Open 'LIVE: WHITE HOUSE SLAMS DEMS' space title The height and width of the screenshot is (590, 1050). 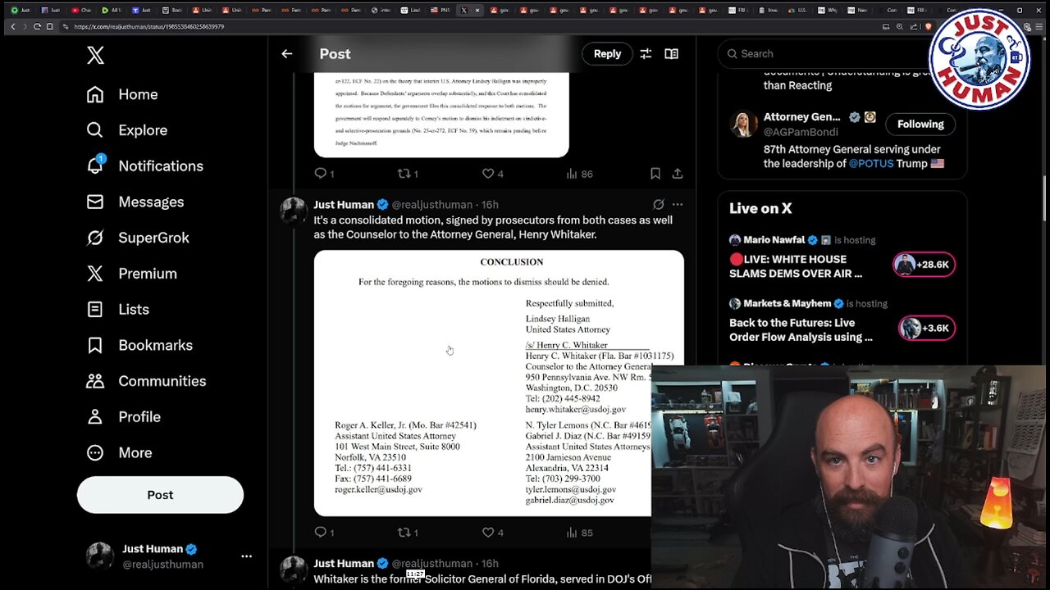(796, 266)
